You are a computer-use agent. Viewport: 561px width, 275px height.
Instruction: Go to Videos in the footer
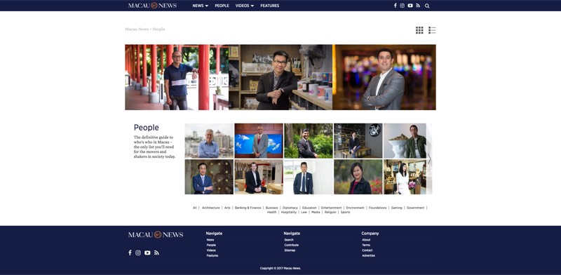point(211,250)
